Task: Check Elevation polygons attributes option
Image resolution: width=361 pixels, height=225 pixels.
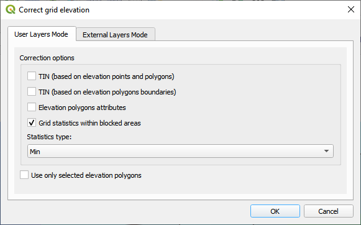Action: coord(32,108)
